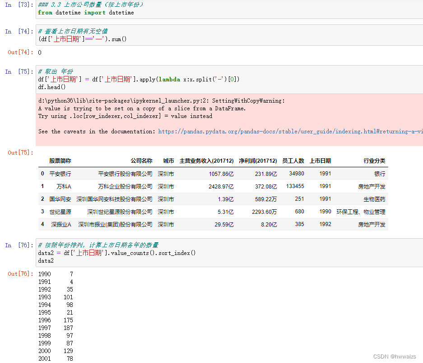
Task: Select the Out[74] prompt label
Action: (20, 52)
